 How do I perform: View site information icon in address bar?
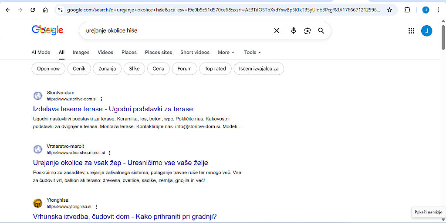pos(60,10)
